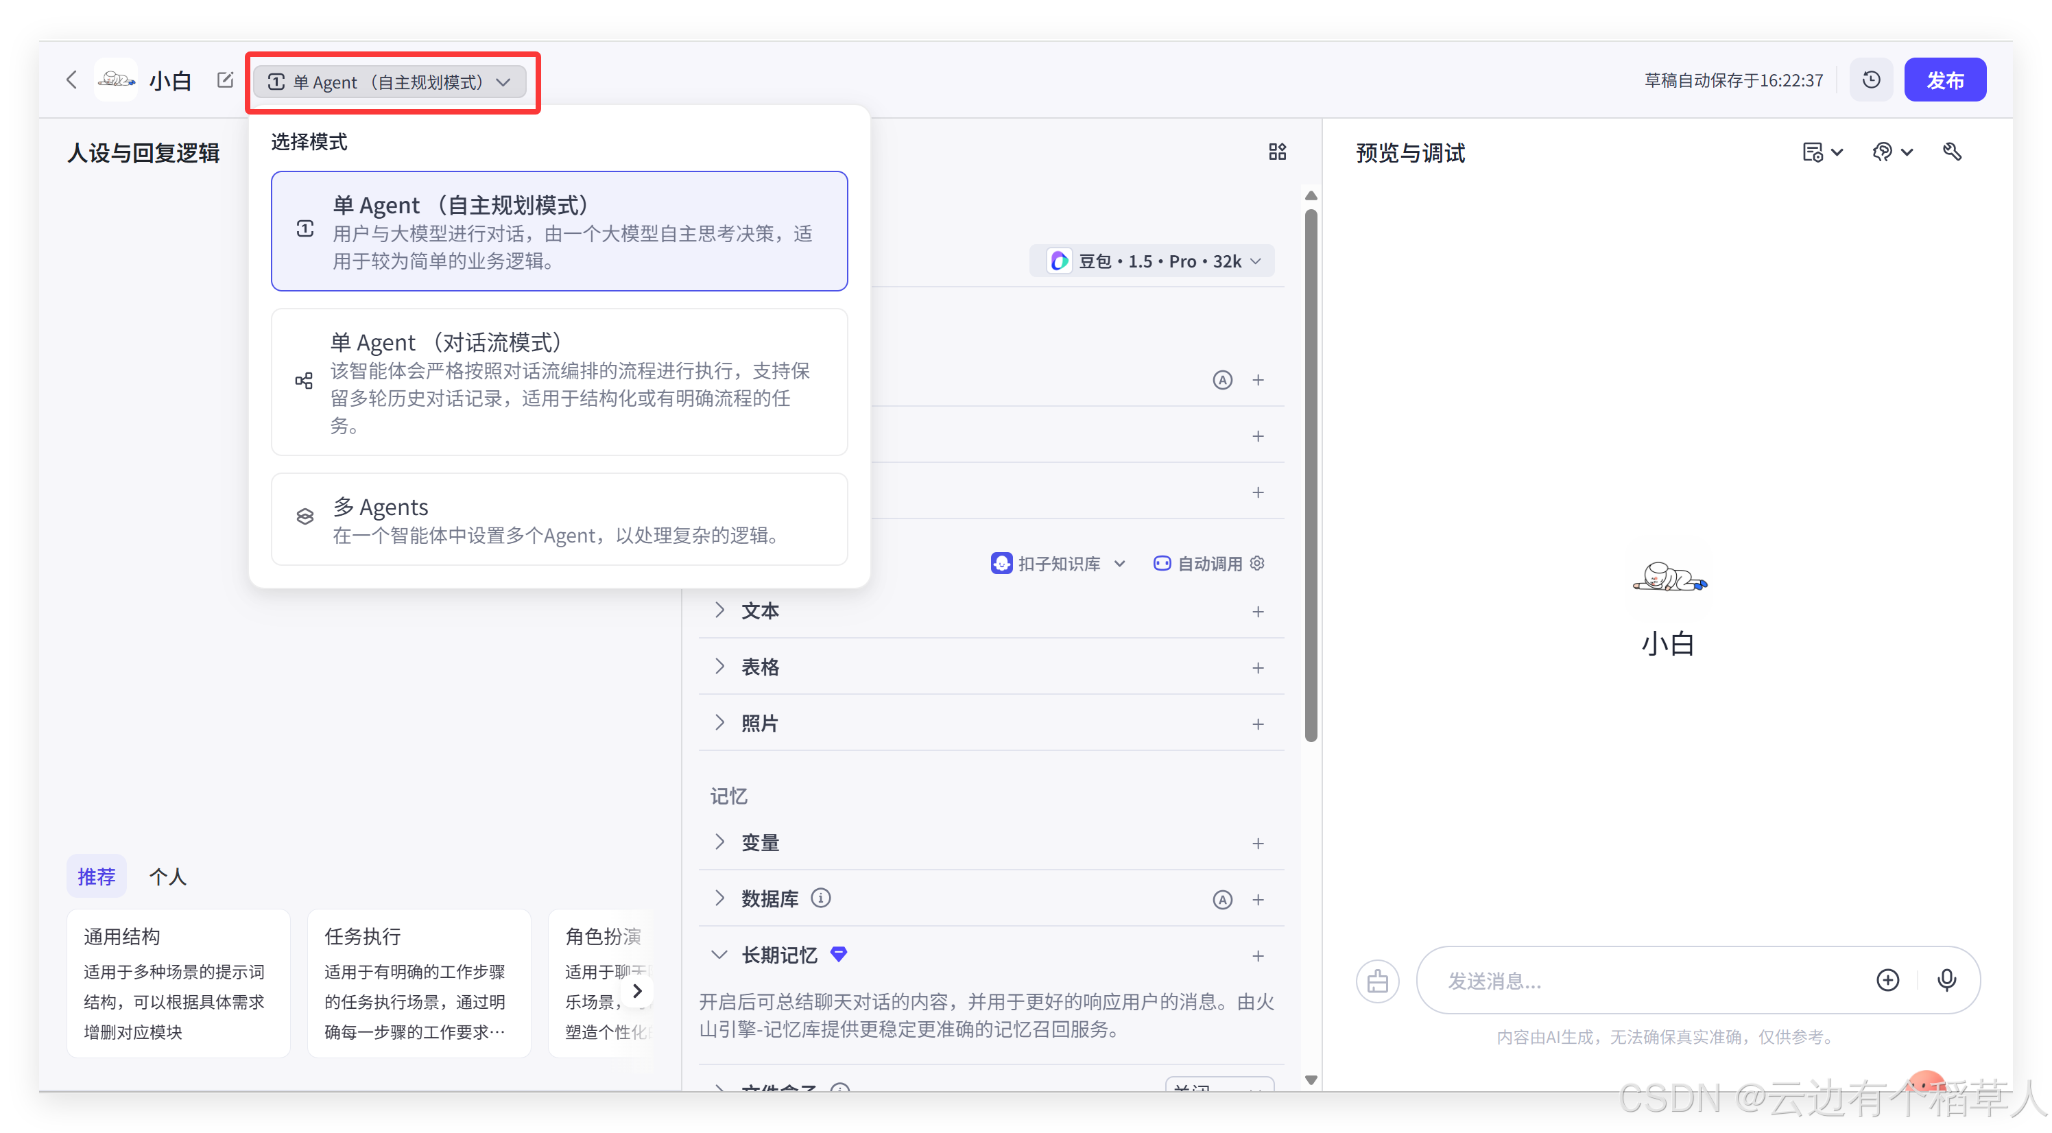The height and width of the screenshot is (1133, 2052).
Task: Open the 豆包 1.5 Pro 32k model dropdown
Action: coord(1153,261)
